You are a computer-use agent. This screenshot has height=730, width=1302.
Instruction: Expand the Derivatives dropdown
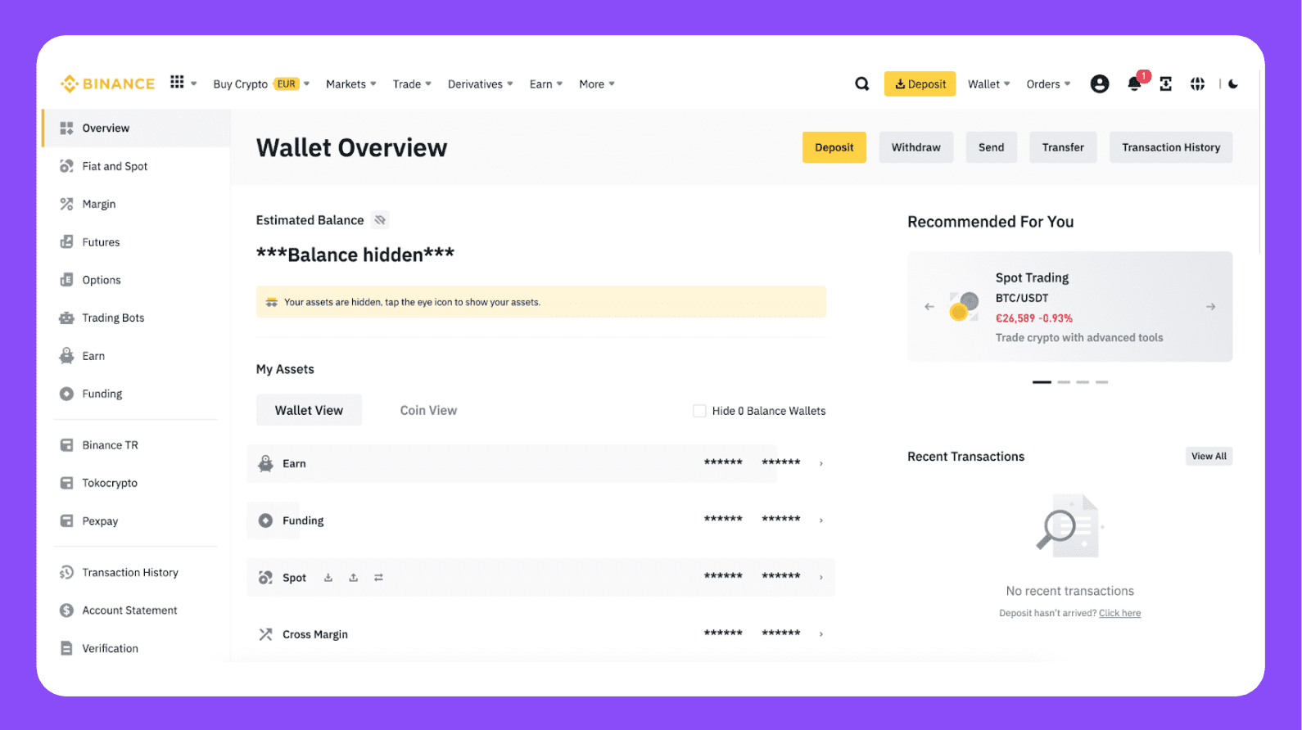point(481,83)
